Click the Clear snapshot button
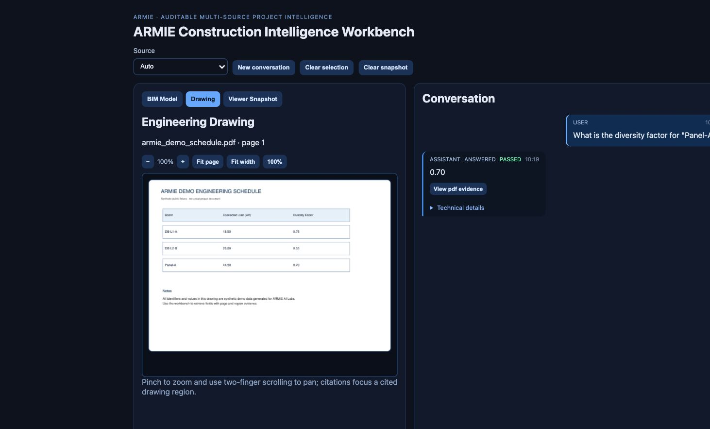 pos(386,68)
